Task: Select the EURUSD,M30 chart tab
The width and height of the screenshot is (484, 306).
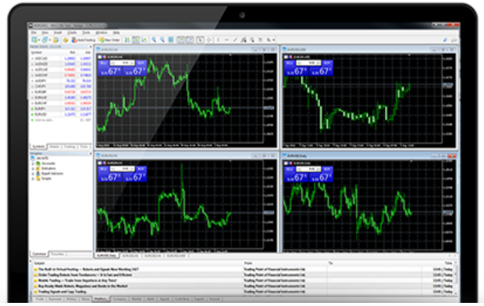Action: click(x=176, y=256)
